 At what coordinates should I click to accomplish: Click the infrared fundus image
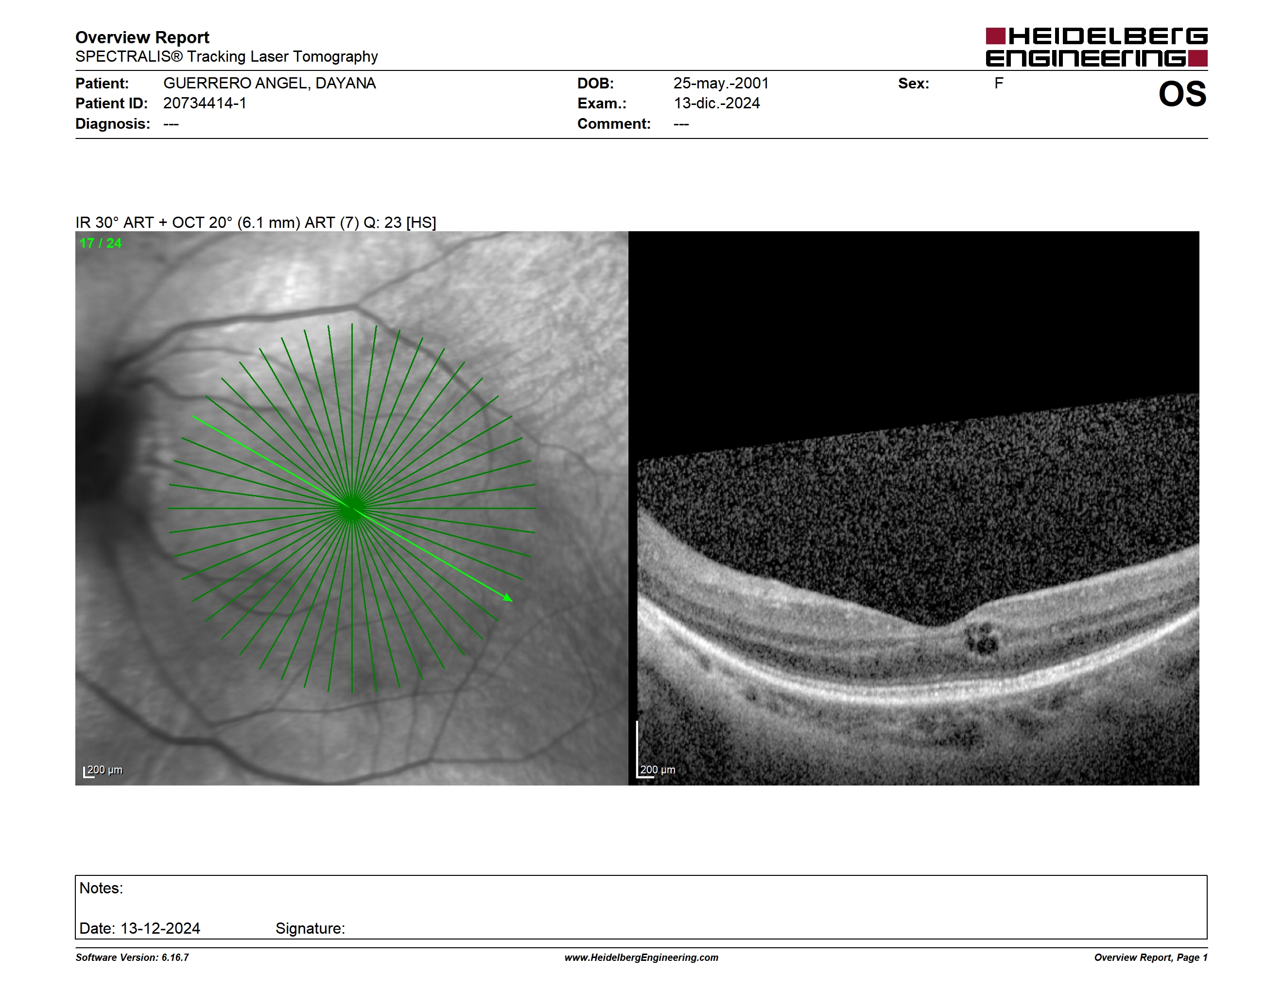(x=351, y=508)
